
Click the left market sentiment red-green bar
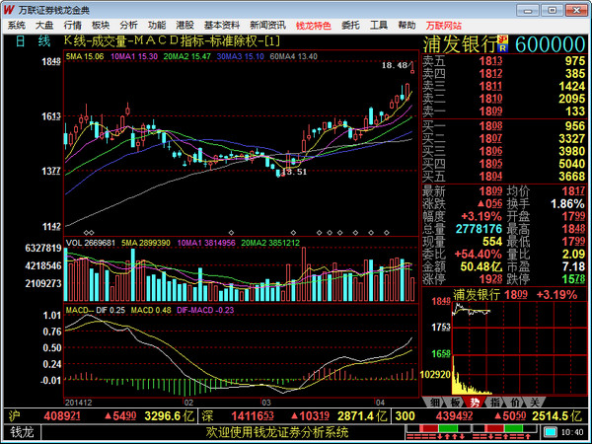[x=437, y=428]
